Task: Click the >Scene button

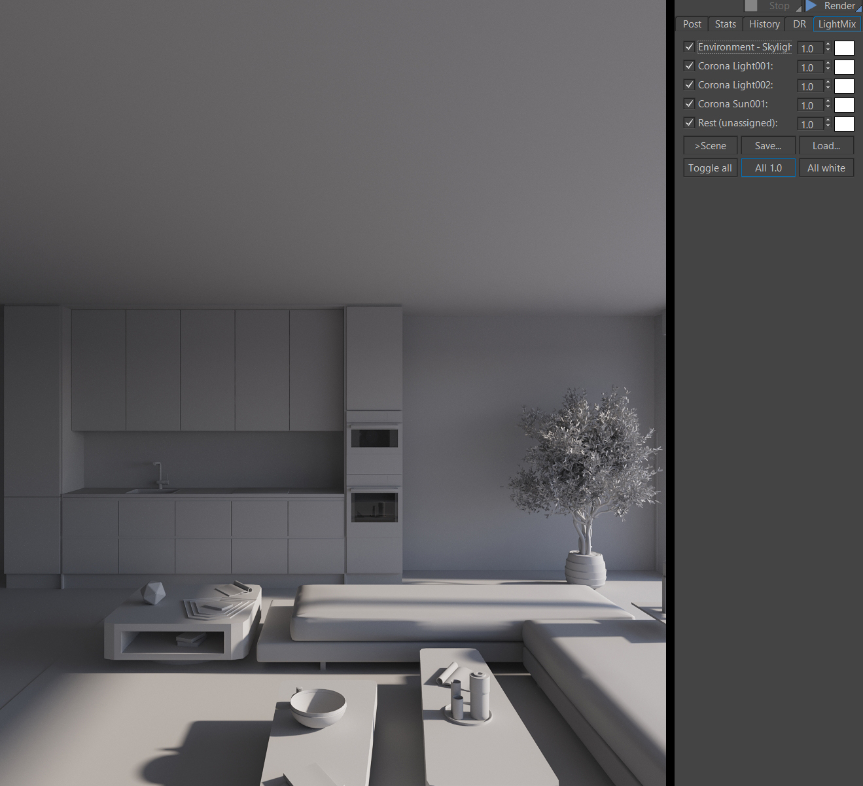Action: (711, 146)
